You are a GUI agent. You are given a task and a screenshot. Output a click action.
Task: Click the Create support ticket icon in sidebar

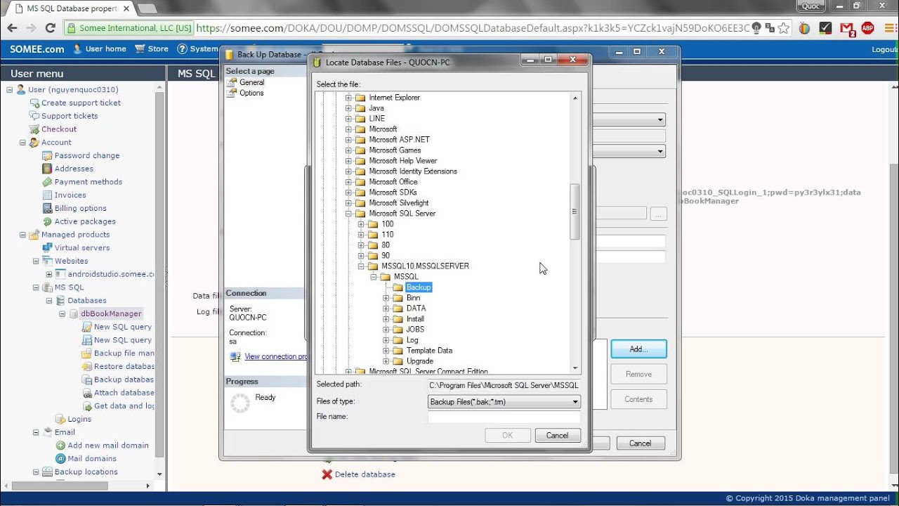tap(34, 103)
